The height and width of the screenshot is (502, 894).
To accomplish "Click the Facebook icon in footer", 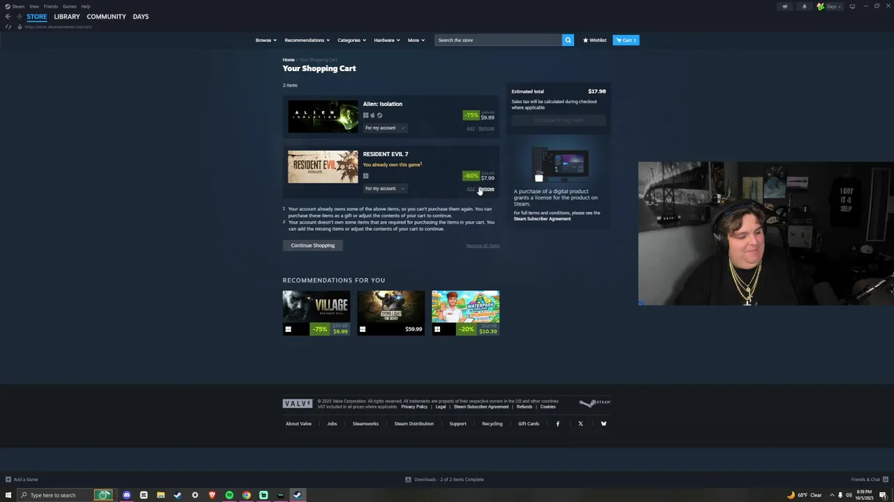I will pos(557,423).
